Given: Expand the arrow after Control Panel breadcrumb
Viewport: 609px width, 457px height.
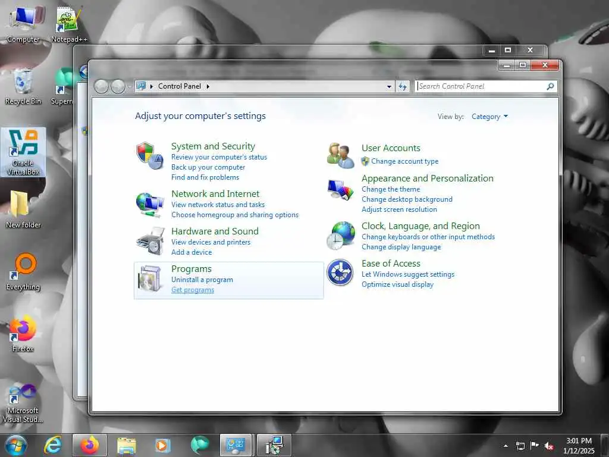Looking at the screenshot, I should (x=208, y=86).
